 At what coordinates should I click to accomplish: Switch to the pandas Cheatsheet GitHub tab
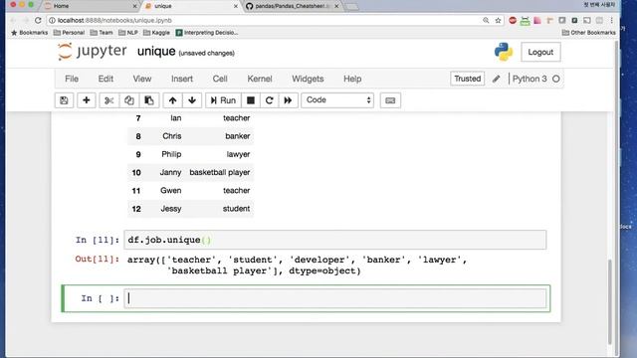coord(293,6)
